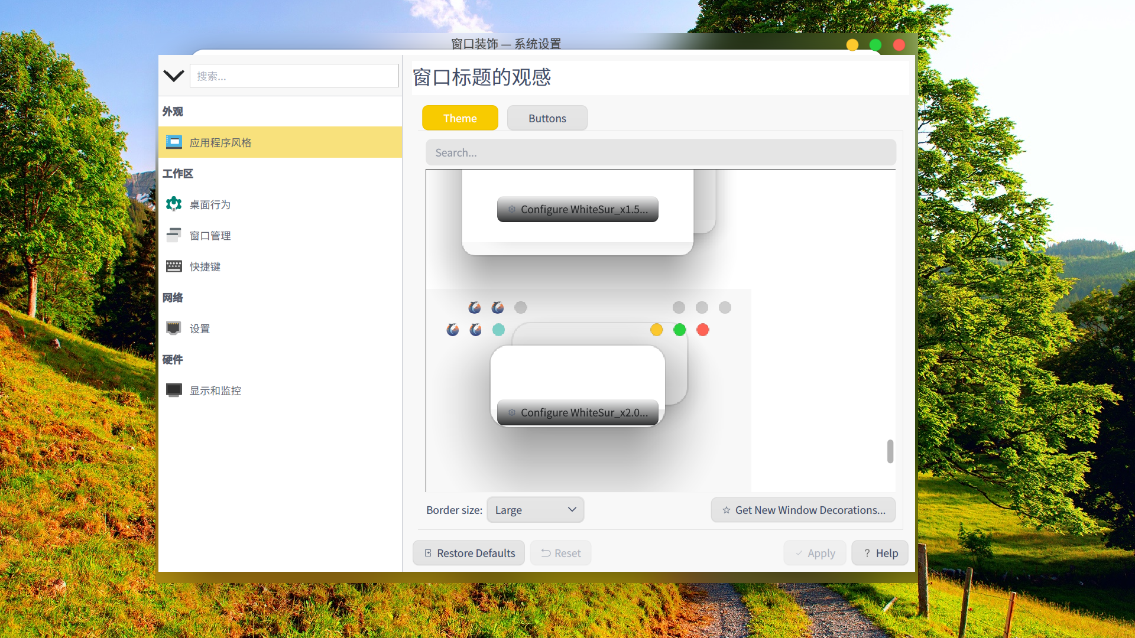The height and width of the screenshot is (638, 1135).
Task: Open 桌面行为 settings icon
Action: pos(174,204)
